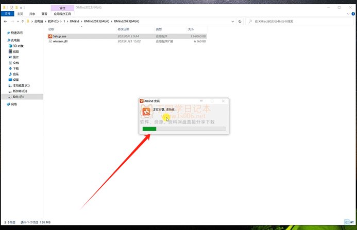Click the Forward navigation arrow
Viewport: 357px width, 230px height.
click(x=12, y=22)
